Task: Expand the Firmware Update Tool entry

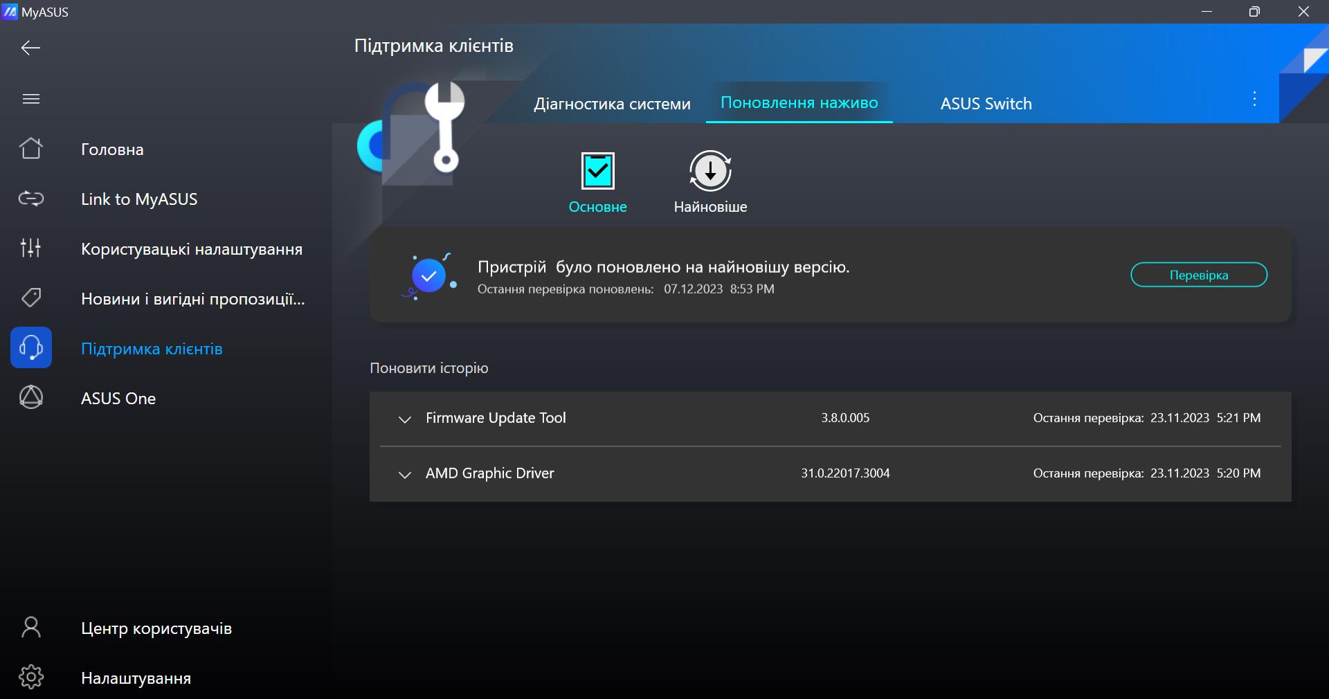Action: pos(405,419)
